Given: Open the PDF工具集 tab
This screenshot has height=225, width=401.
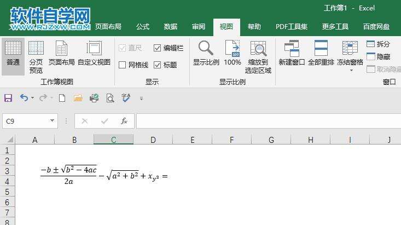Looking at the screenshot, I should click(292, 27).
